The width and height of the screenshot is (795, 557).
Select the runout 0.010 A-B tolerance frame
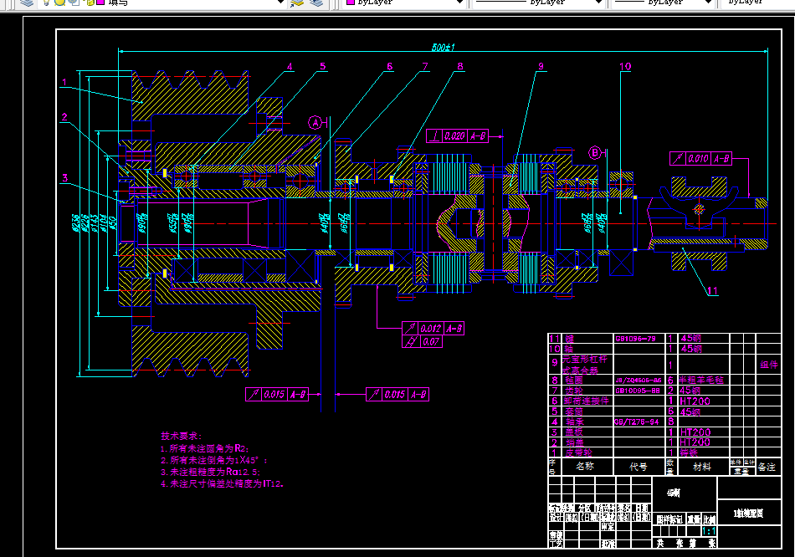pos(700,159)
